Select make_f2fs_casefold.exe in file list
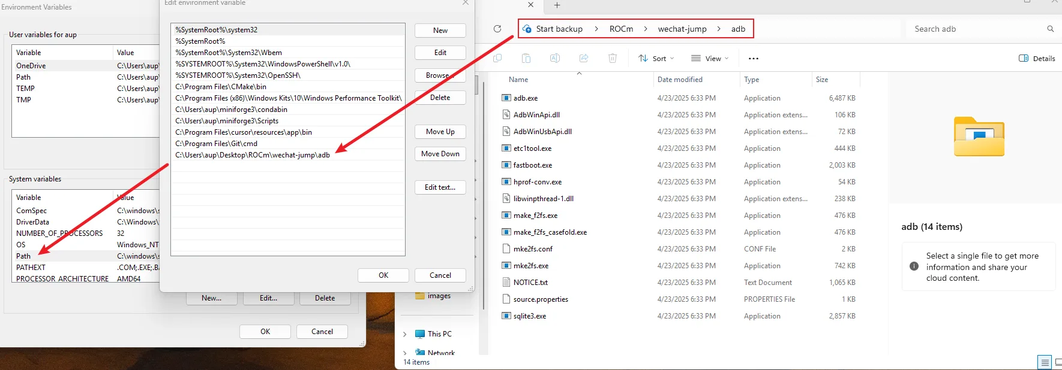1062x370 pixels. [x=679, y=232]
